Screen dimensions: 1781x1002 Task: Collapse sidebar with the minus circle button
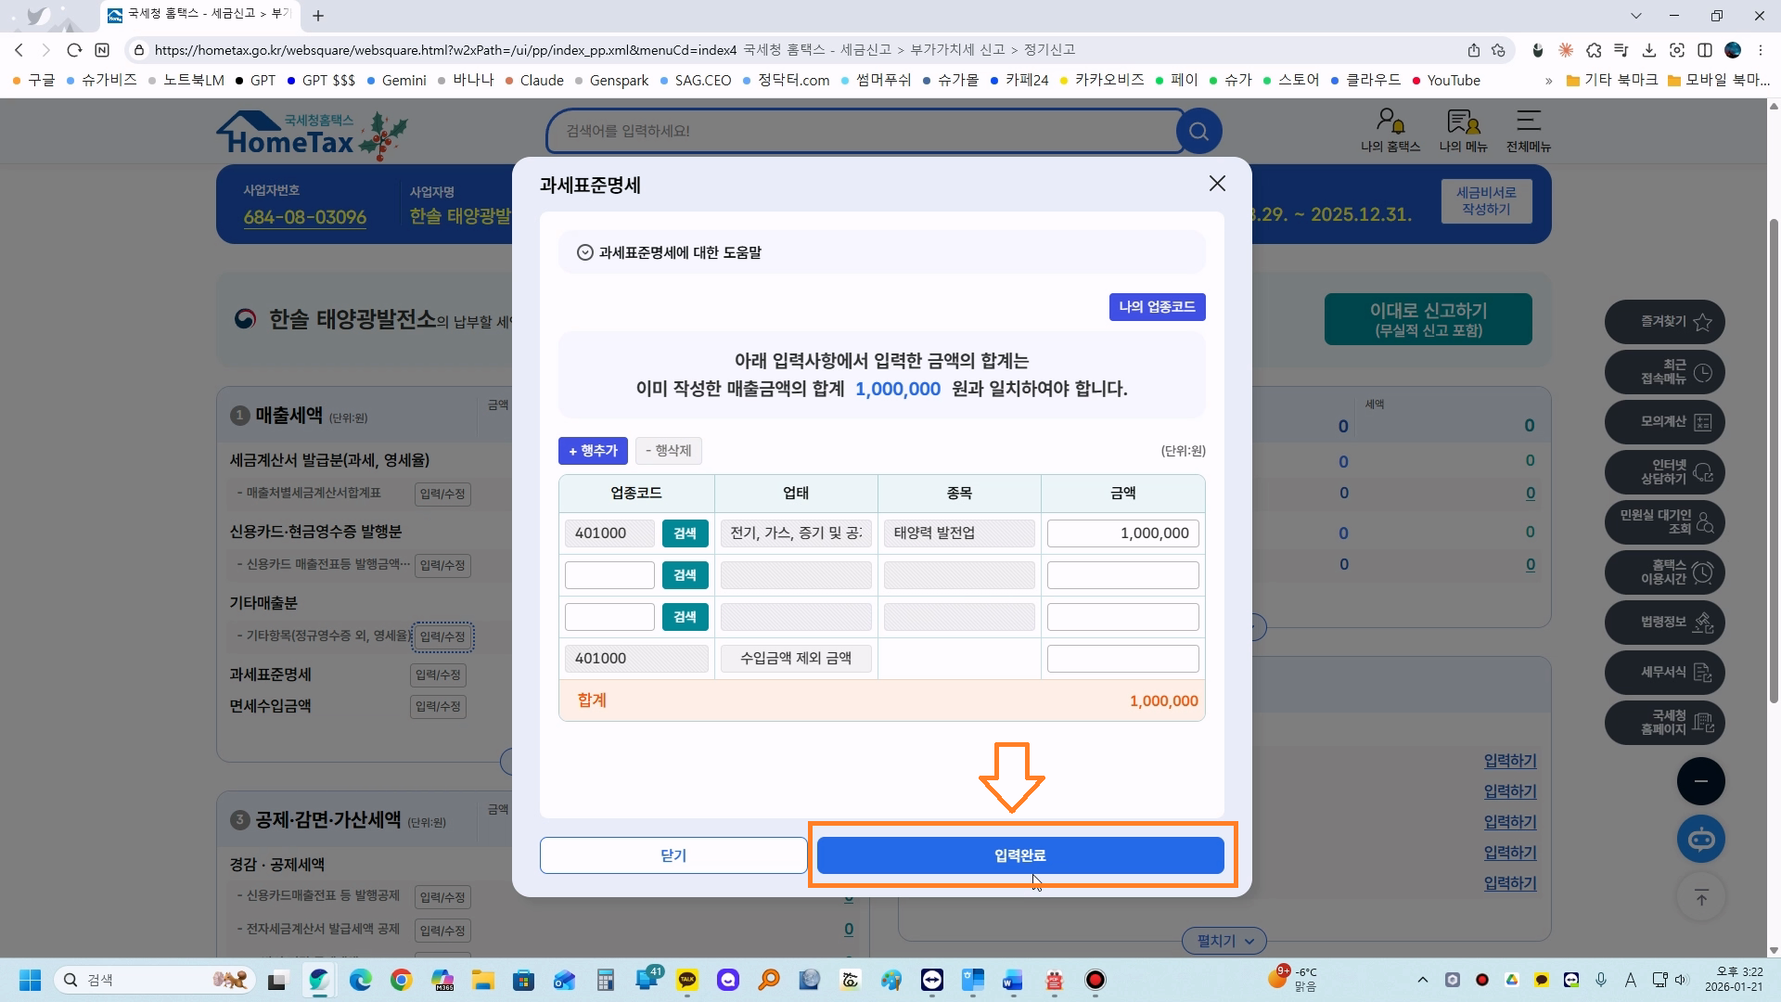(1700, 781)
